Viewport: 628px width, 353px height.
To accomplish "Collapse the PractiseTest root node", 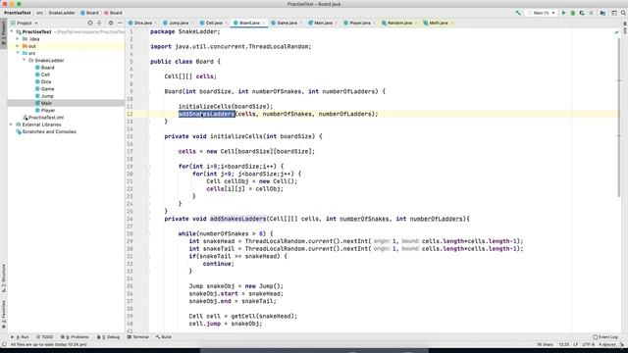I will (12, 31).
